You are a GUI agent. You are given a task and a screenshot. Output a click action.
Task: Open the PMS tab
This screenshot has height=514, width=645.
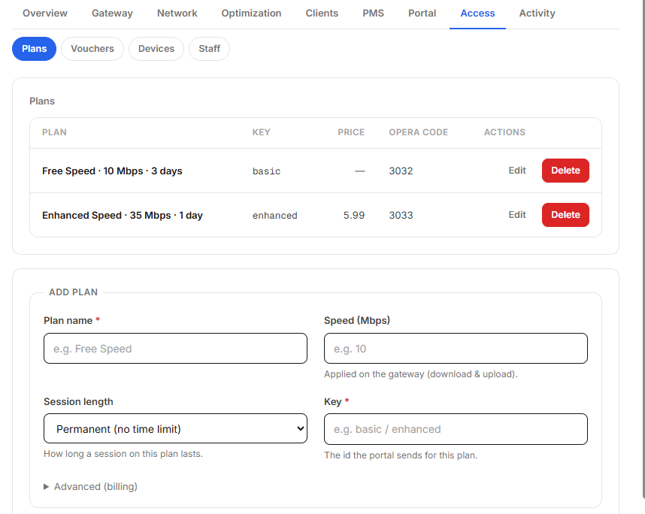(373, 14)
